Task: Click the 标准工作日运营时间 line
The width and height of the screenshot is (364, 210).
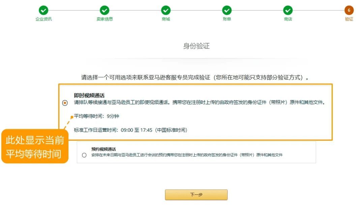Action: [x=130, y=130]
